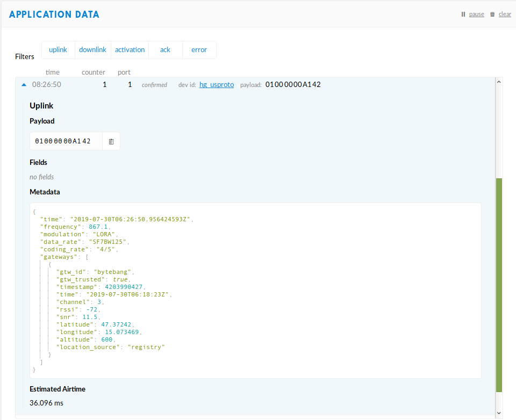Click the green scrollbar thumb
Viewport: 516px width, 420px height.
[x=499, y=285]
